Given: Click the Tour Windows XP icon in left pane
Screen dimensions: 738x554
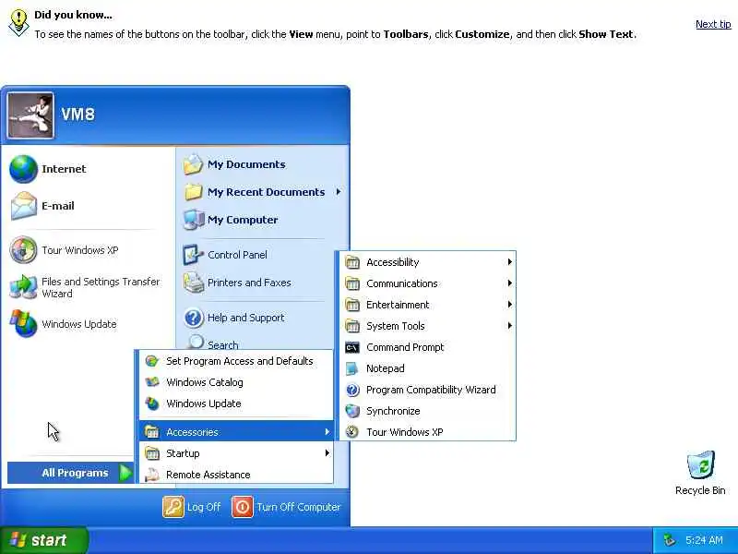Looking at the screenshot, I should point(24,249).
